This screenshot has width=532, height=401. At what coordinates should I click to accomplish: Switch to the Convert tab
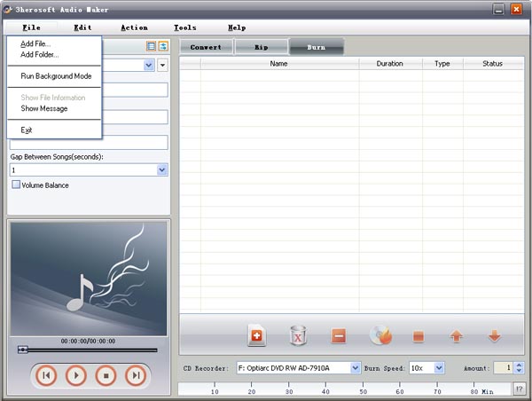coord(206,46)
